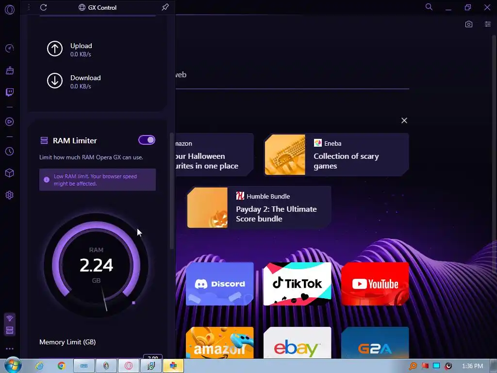Click the orange magnifier tray icon
Viewport: 497px width, 373px height.
click(x=413, y=366)
